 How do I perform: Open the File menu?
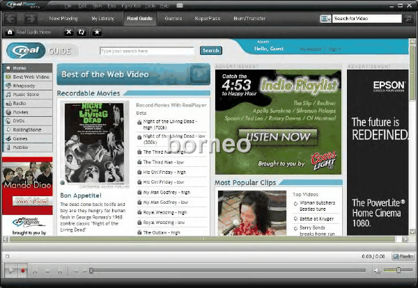68,6
